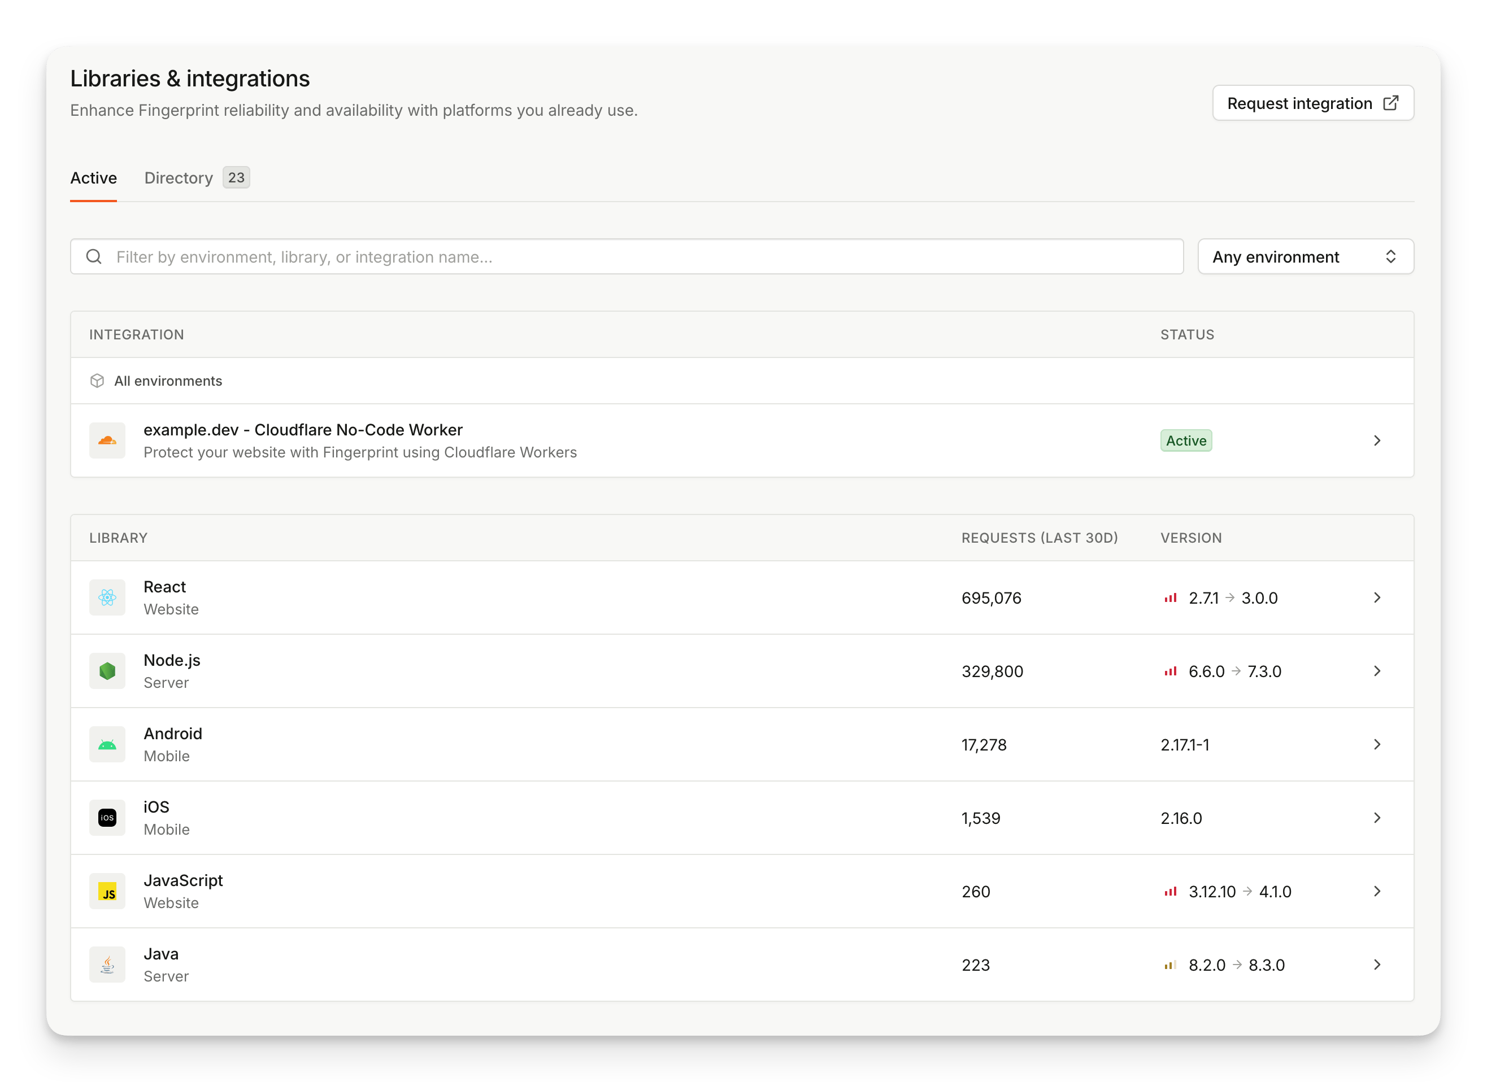Click the latest version 3.0.0 for React
Screen dimensions: 1487x1082
click(x=1259, y=599)
